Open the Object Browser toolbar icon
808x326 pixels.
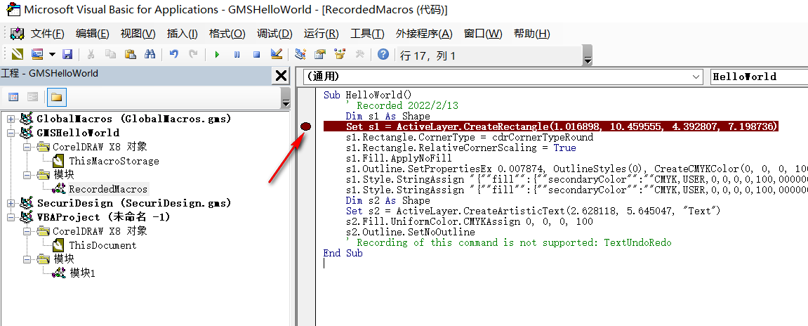tap(340, 53)
